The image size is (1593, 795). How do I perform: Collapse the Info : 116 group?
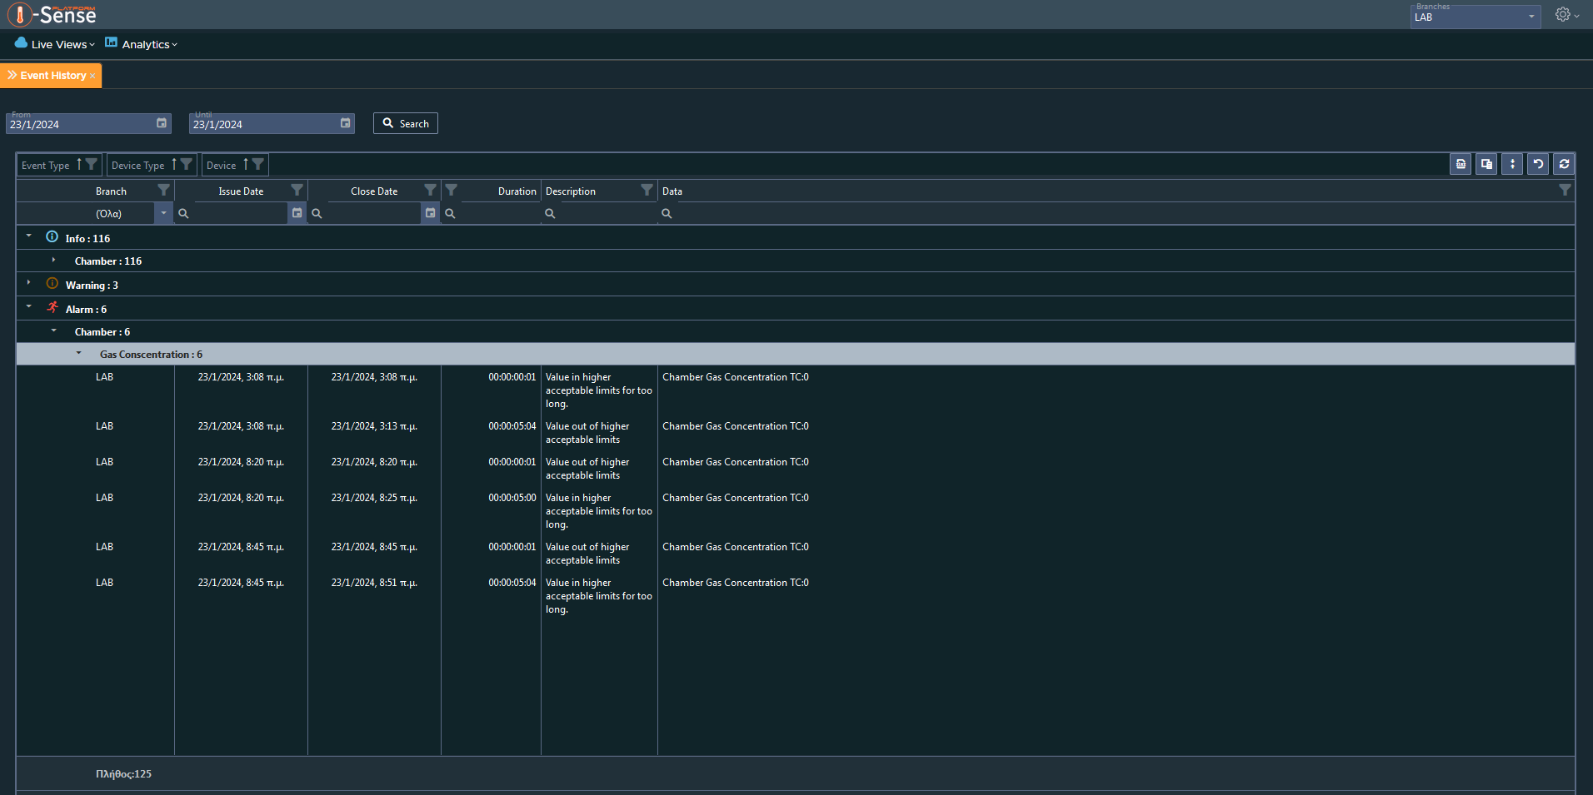pos(29,237)
